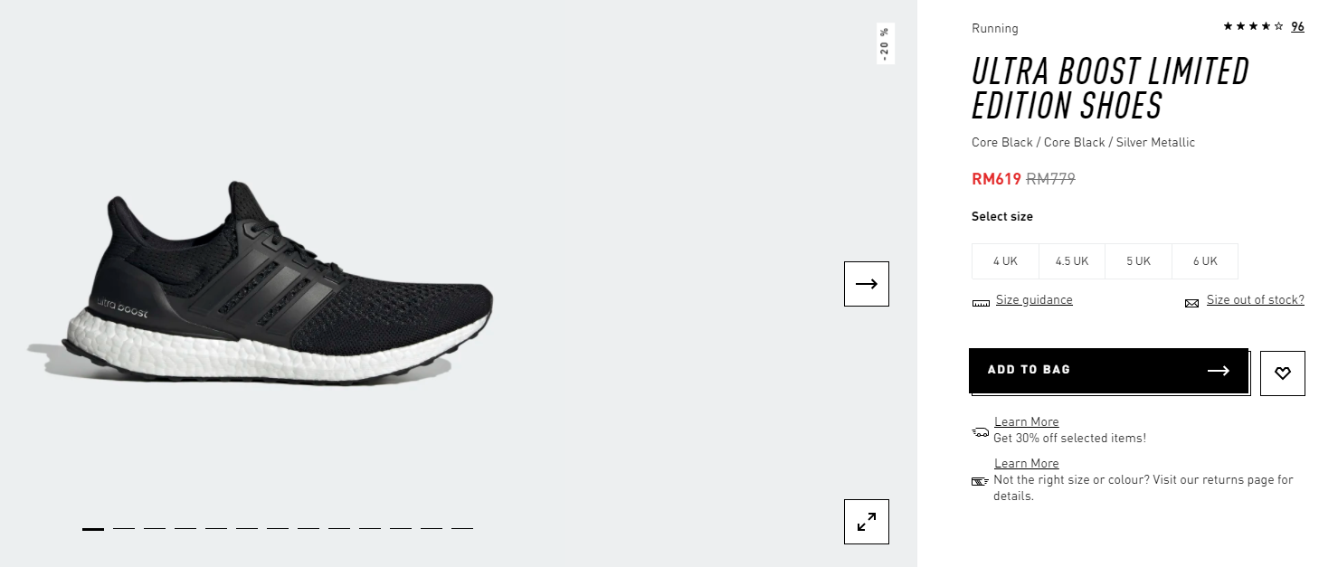Open Learn More about 30% off
The width and height of the screenshot is (1319, 567).
pos(1026,422)
